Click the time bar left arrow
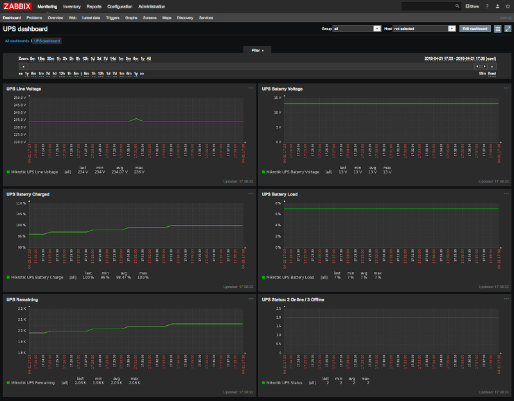 coord(23,66)
